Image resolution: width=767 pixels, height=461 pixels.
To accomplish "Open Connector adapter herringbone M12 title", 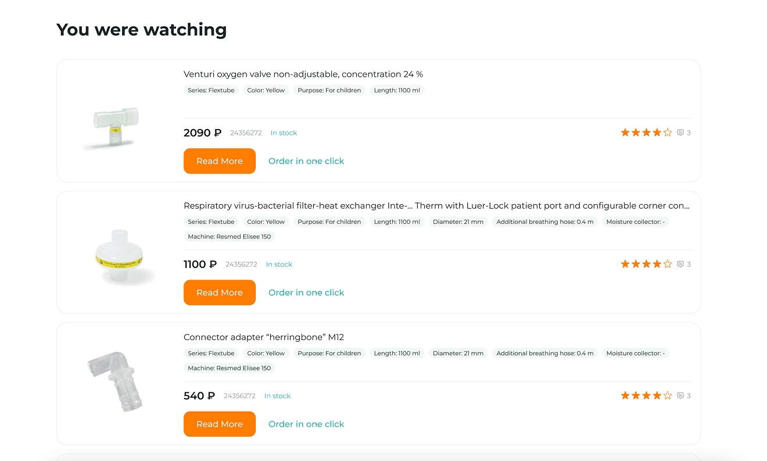I will pyautogui.click(x=264, y=337).
